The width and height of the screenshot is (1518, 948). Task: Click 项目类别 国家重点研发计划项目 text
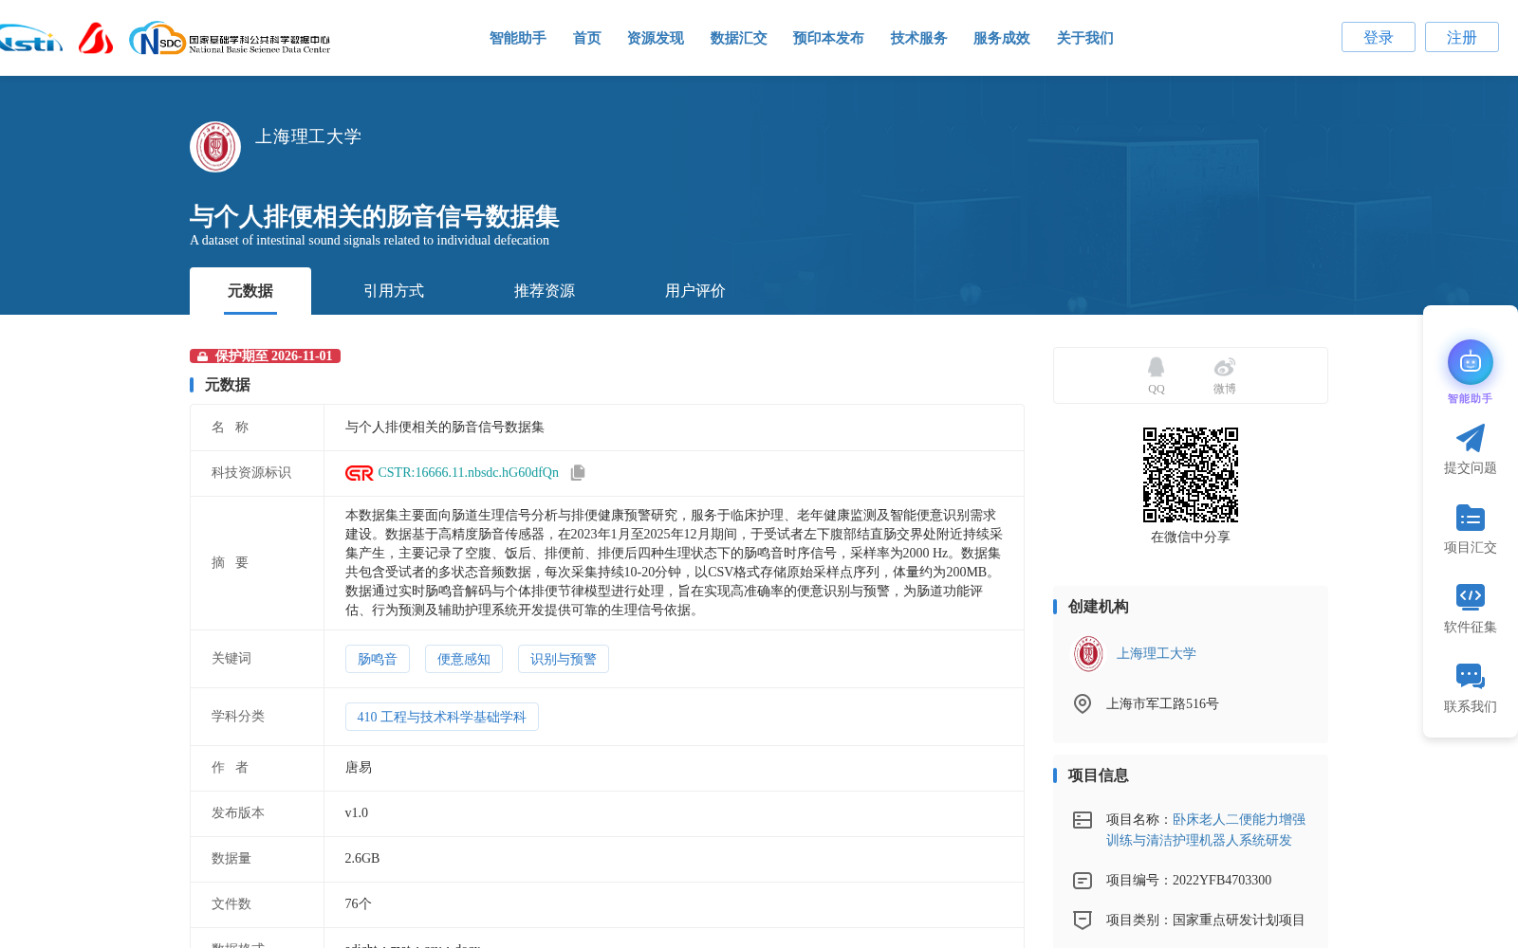coord(1206,920)
